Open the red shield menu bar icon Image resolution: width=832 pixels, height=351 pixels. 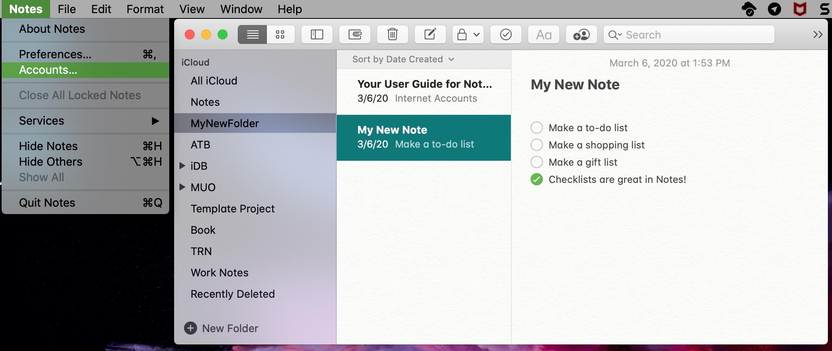[800, 9]
